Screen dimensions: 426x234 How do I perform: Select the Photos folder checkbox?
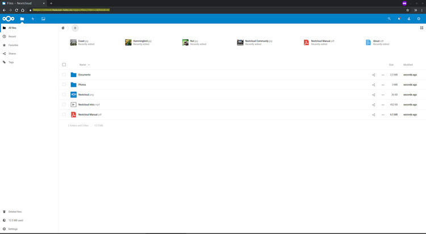click(64, 85)
